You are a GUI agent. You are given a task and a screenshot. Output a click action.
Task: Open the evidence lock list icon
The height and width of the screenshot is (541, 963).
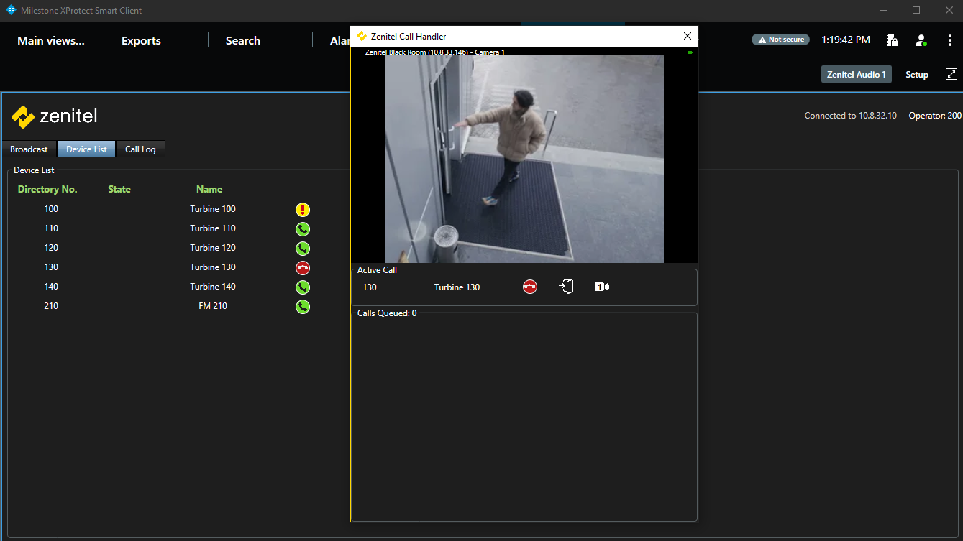(x=893, y=40)
